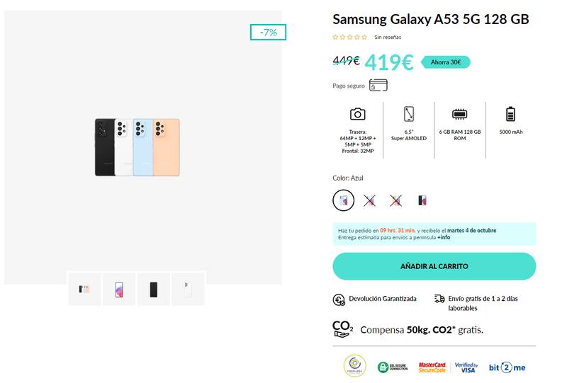Click the free shipping truck icon

pyautogui.click(x=439, y=299)
